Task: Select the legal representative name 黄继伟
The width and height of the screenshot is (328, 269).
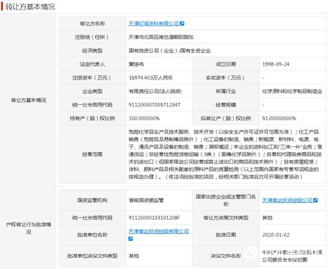Action: pos(136,64)
